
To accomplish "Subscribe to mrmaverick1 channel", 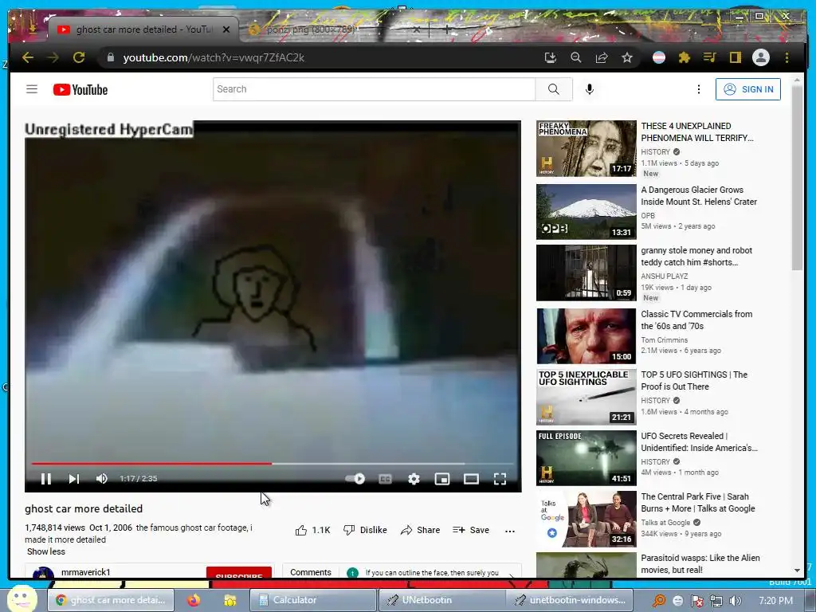I will [239, 572].
